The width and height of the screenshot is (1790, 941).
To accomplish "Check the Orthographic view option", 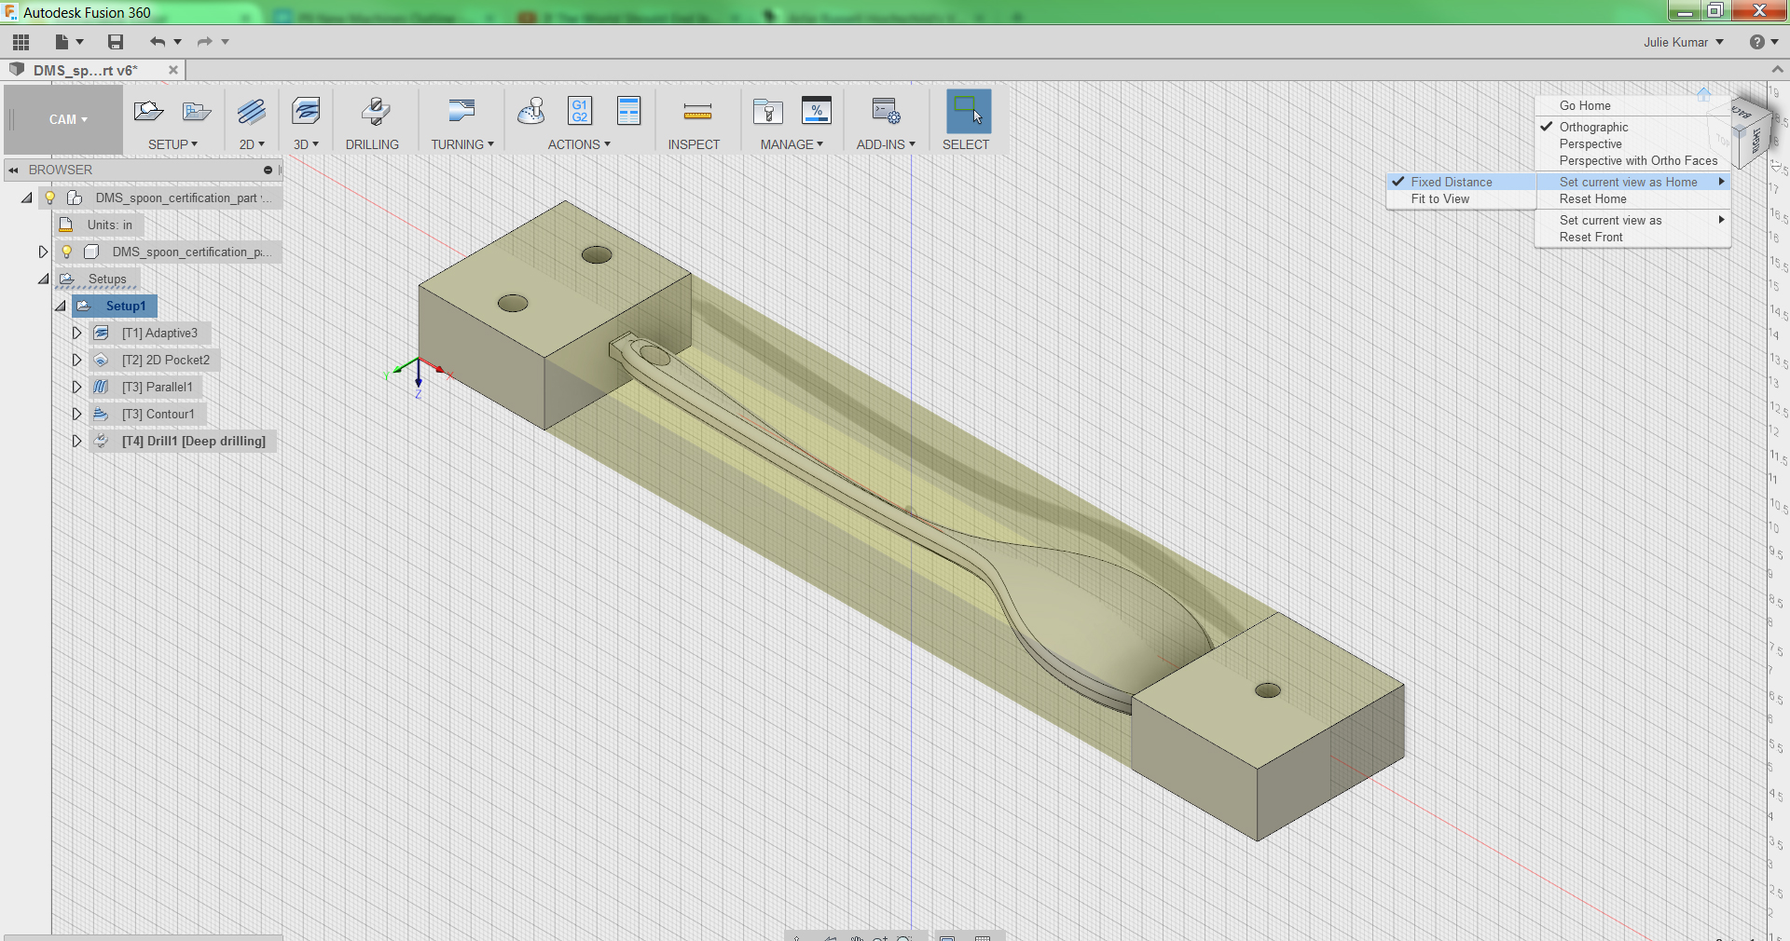I will [x=1593, y=127].
